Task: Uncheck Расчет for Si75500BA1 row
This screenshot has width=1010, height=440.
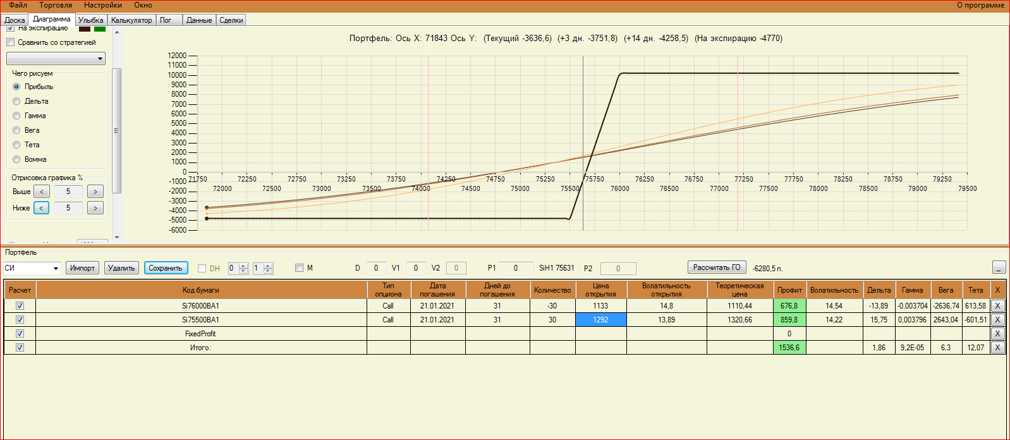Action: tap(20, 319)
